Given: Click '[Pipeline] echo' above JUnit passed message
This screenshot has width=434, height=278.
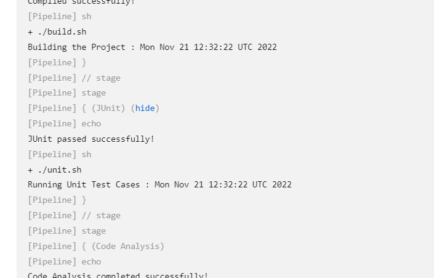Looking at the screenshot, I should tap(65, 124).
